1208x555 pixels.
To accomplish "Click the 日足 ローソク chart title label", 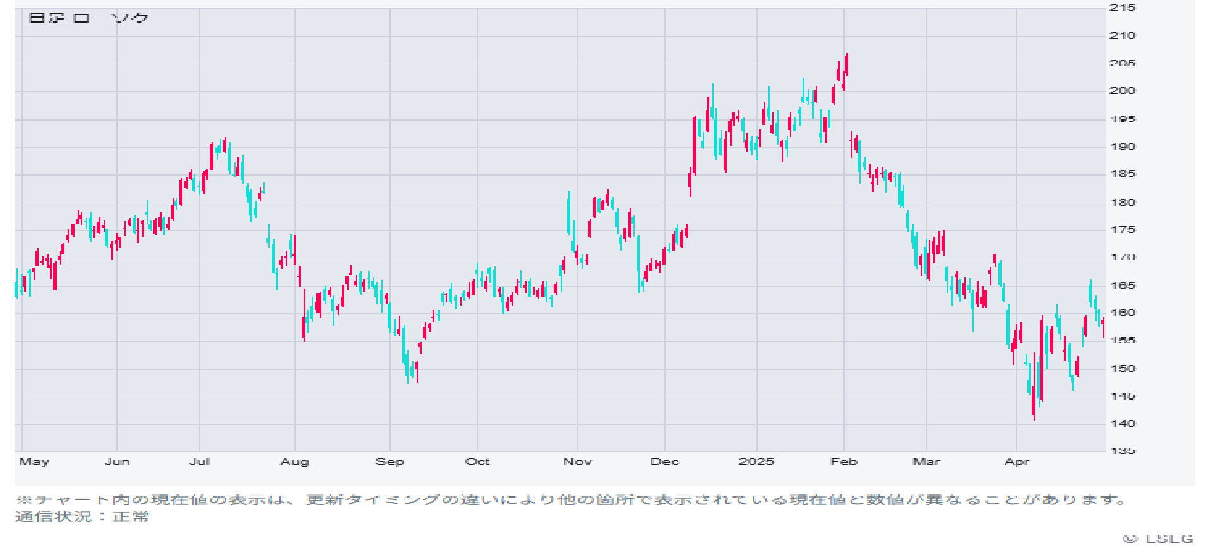I will [88, 18].
